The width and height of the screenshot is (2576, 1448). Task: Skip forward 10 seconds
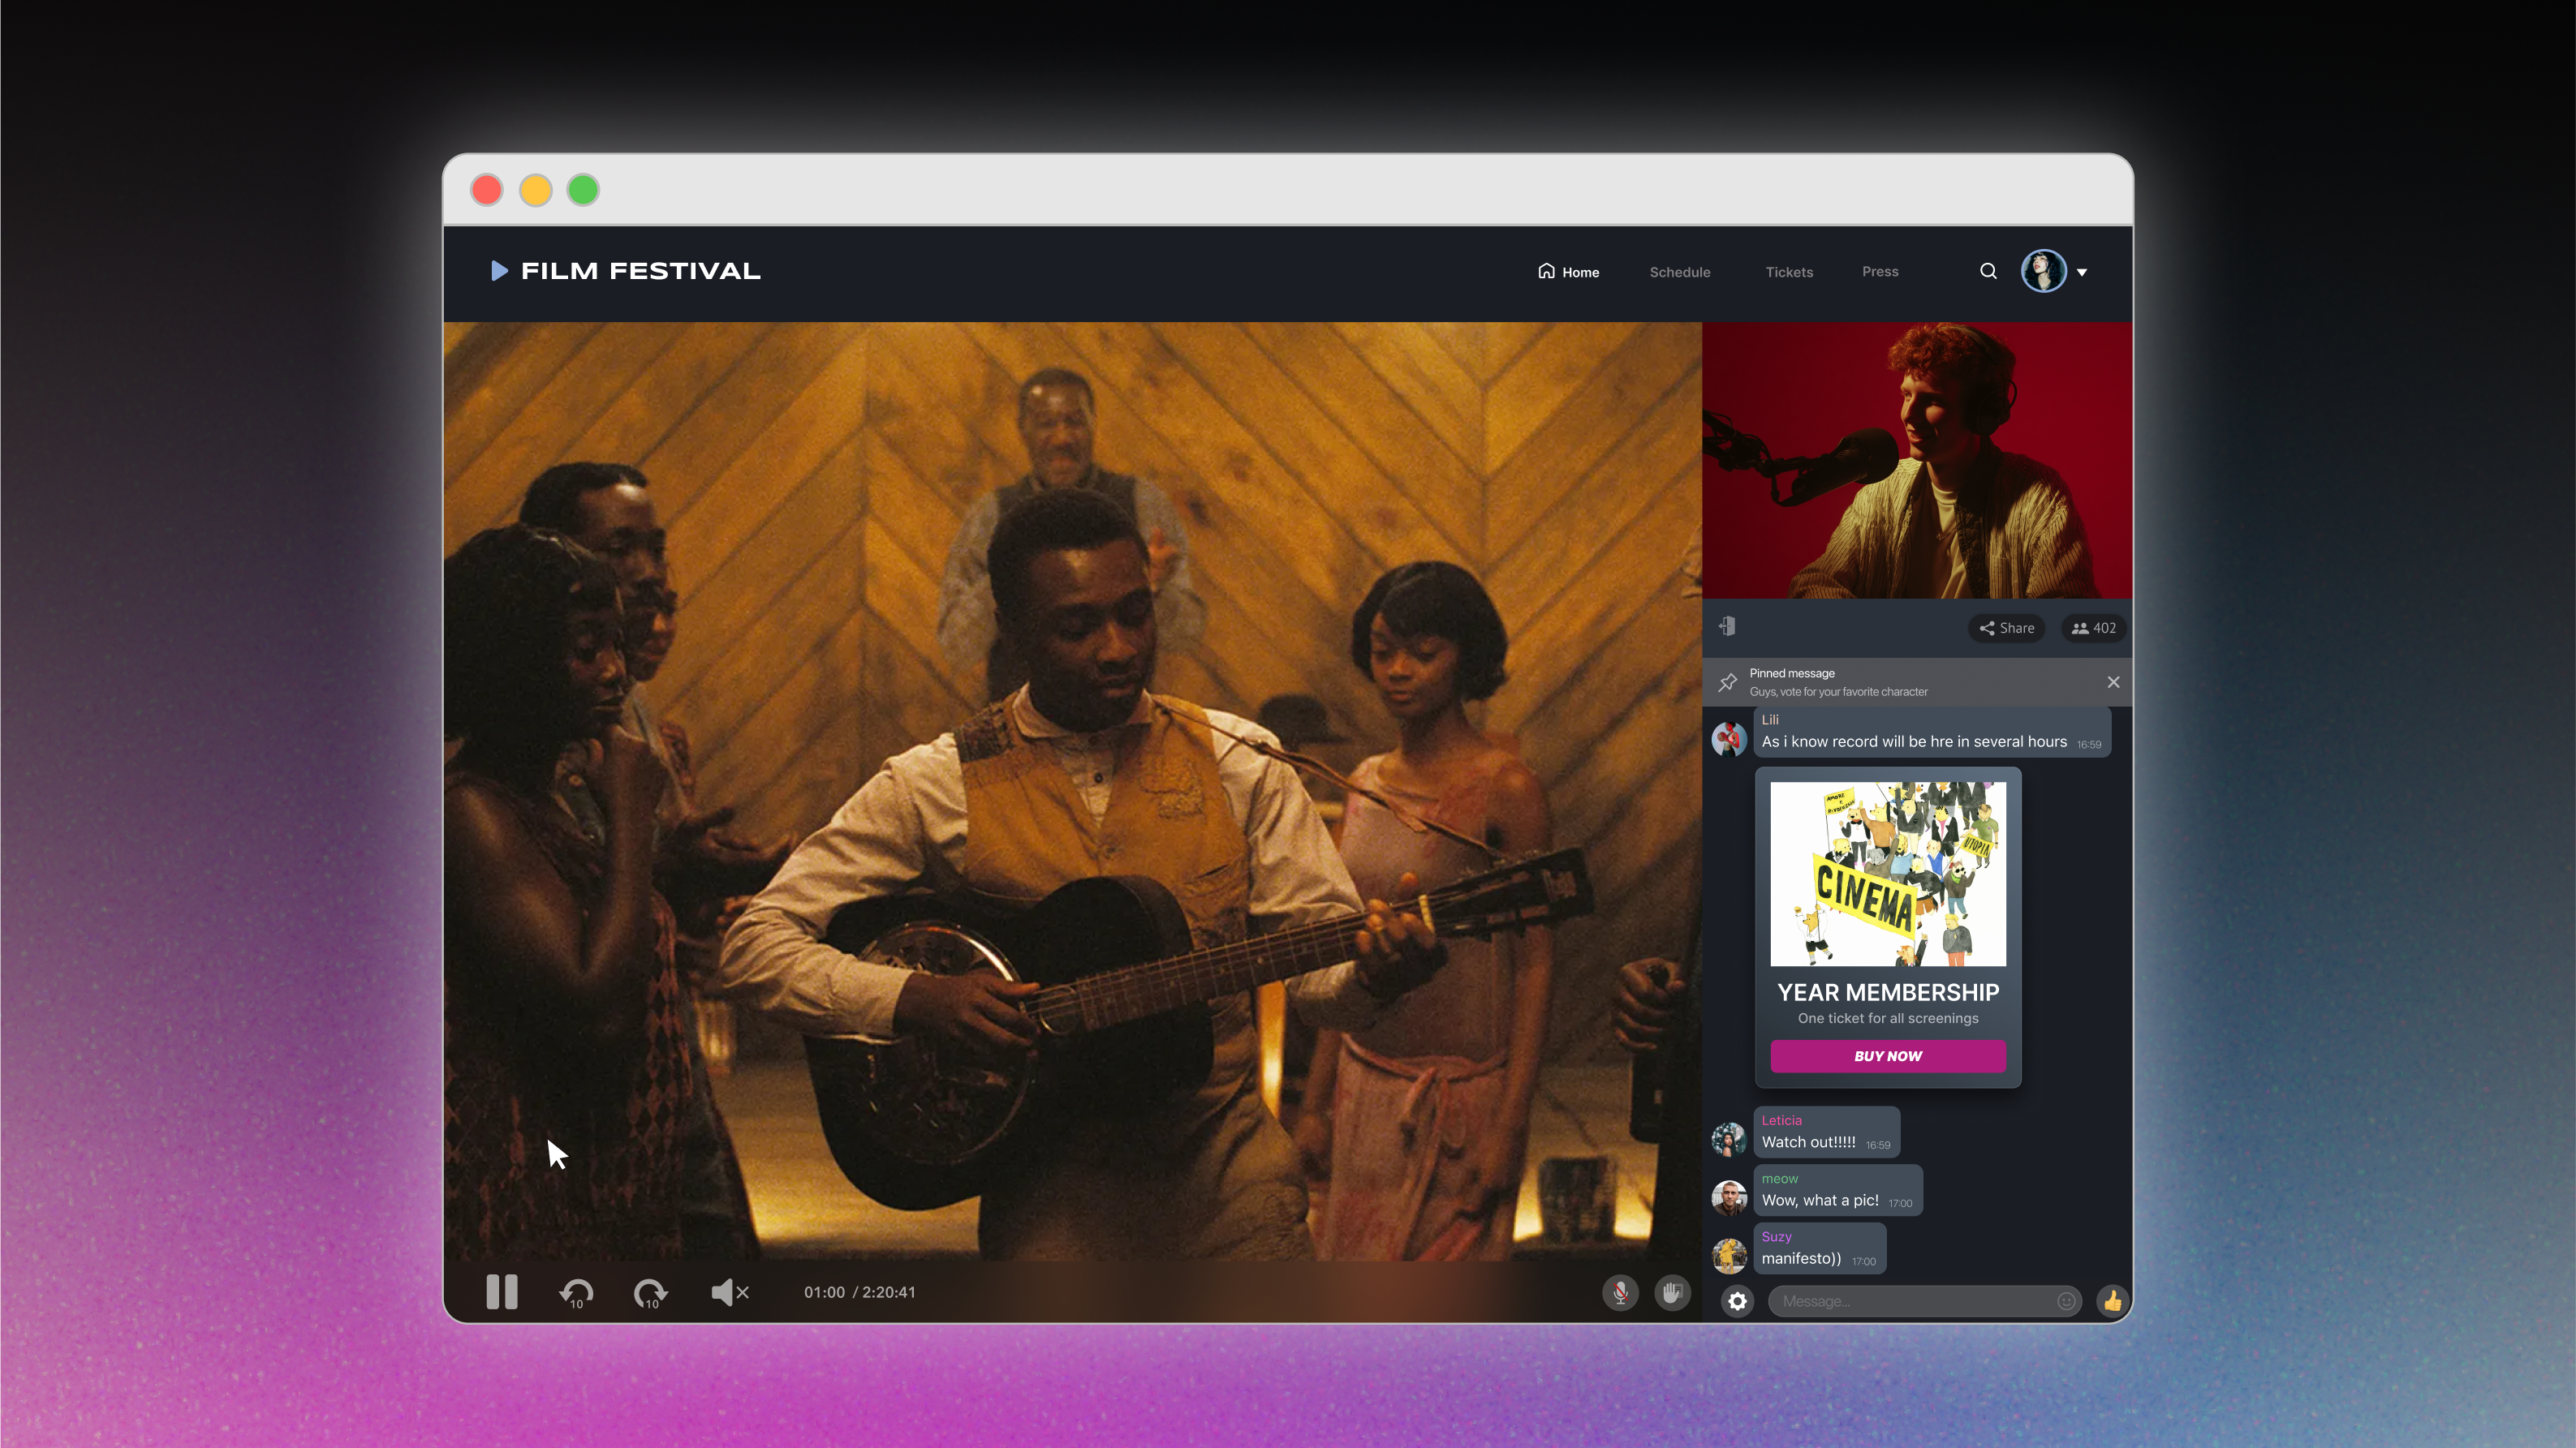pyautogui.click(x=650, y=1293)
